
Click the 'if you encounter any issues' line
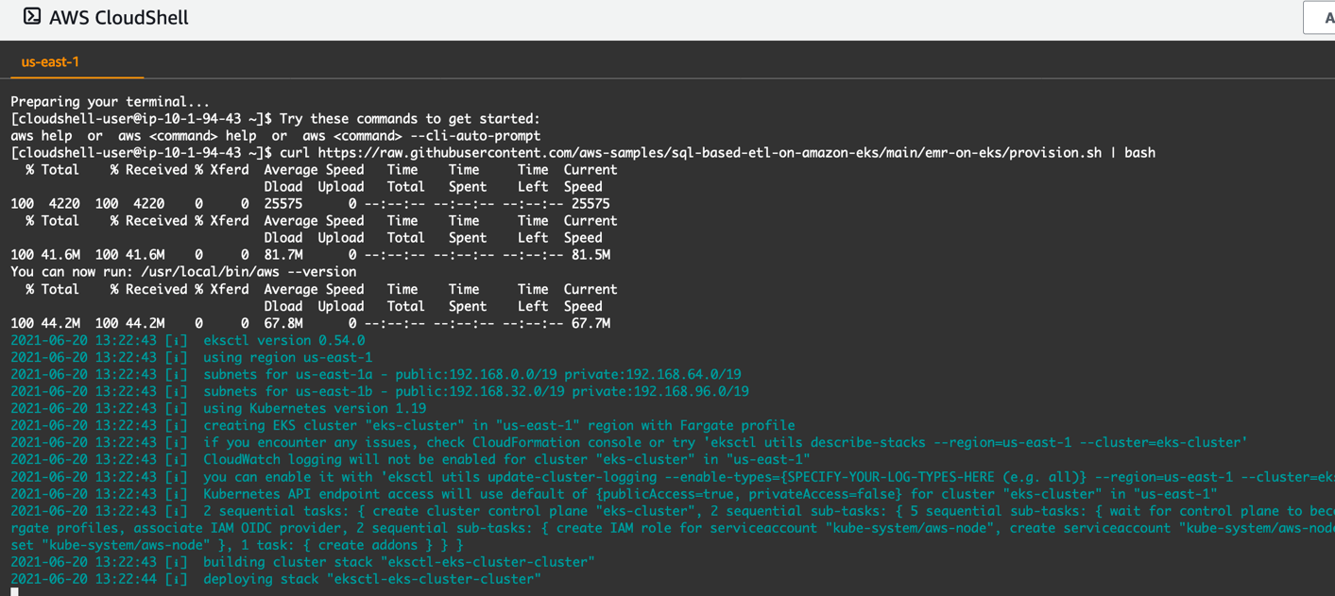629,442
